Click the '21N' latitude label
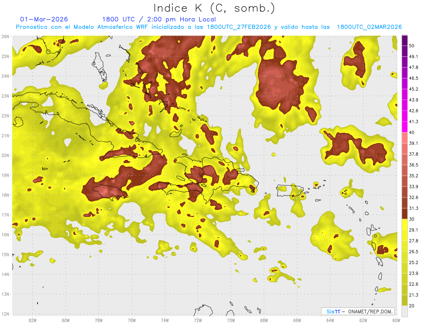 click(x=5, y=135)
